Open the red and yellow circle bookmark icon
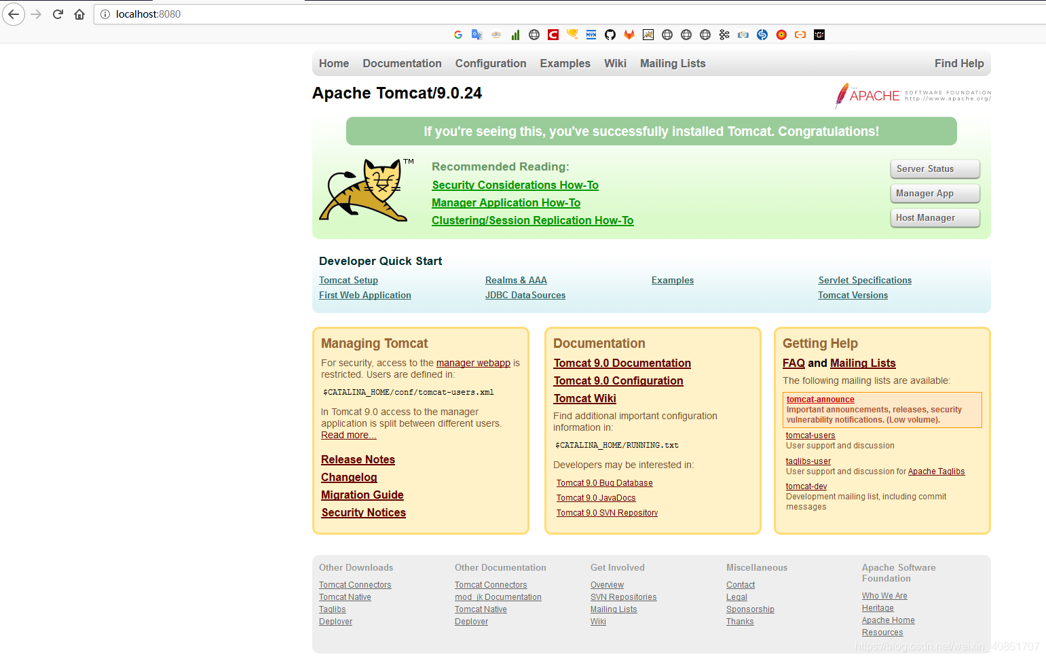The width and height of the screenshot is (1046, 659). point(781,35)
